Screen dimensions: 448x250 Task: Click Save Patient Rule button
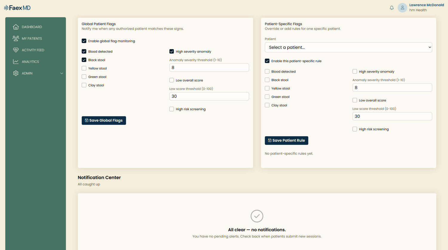tap(286, 141)
